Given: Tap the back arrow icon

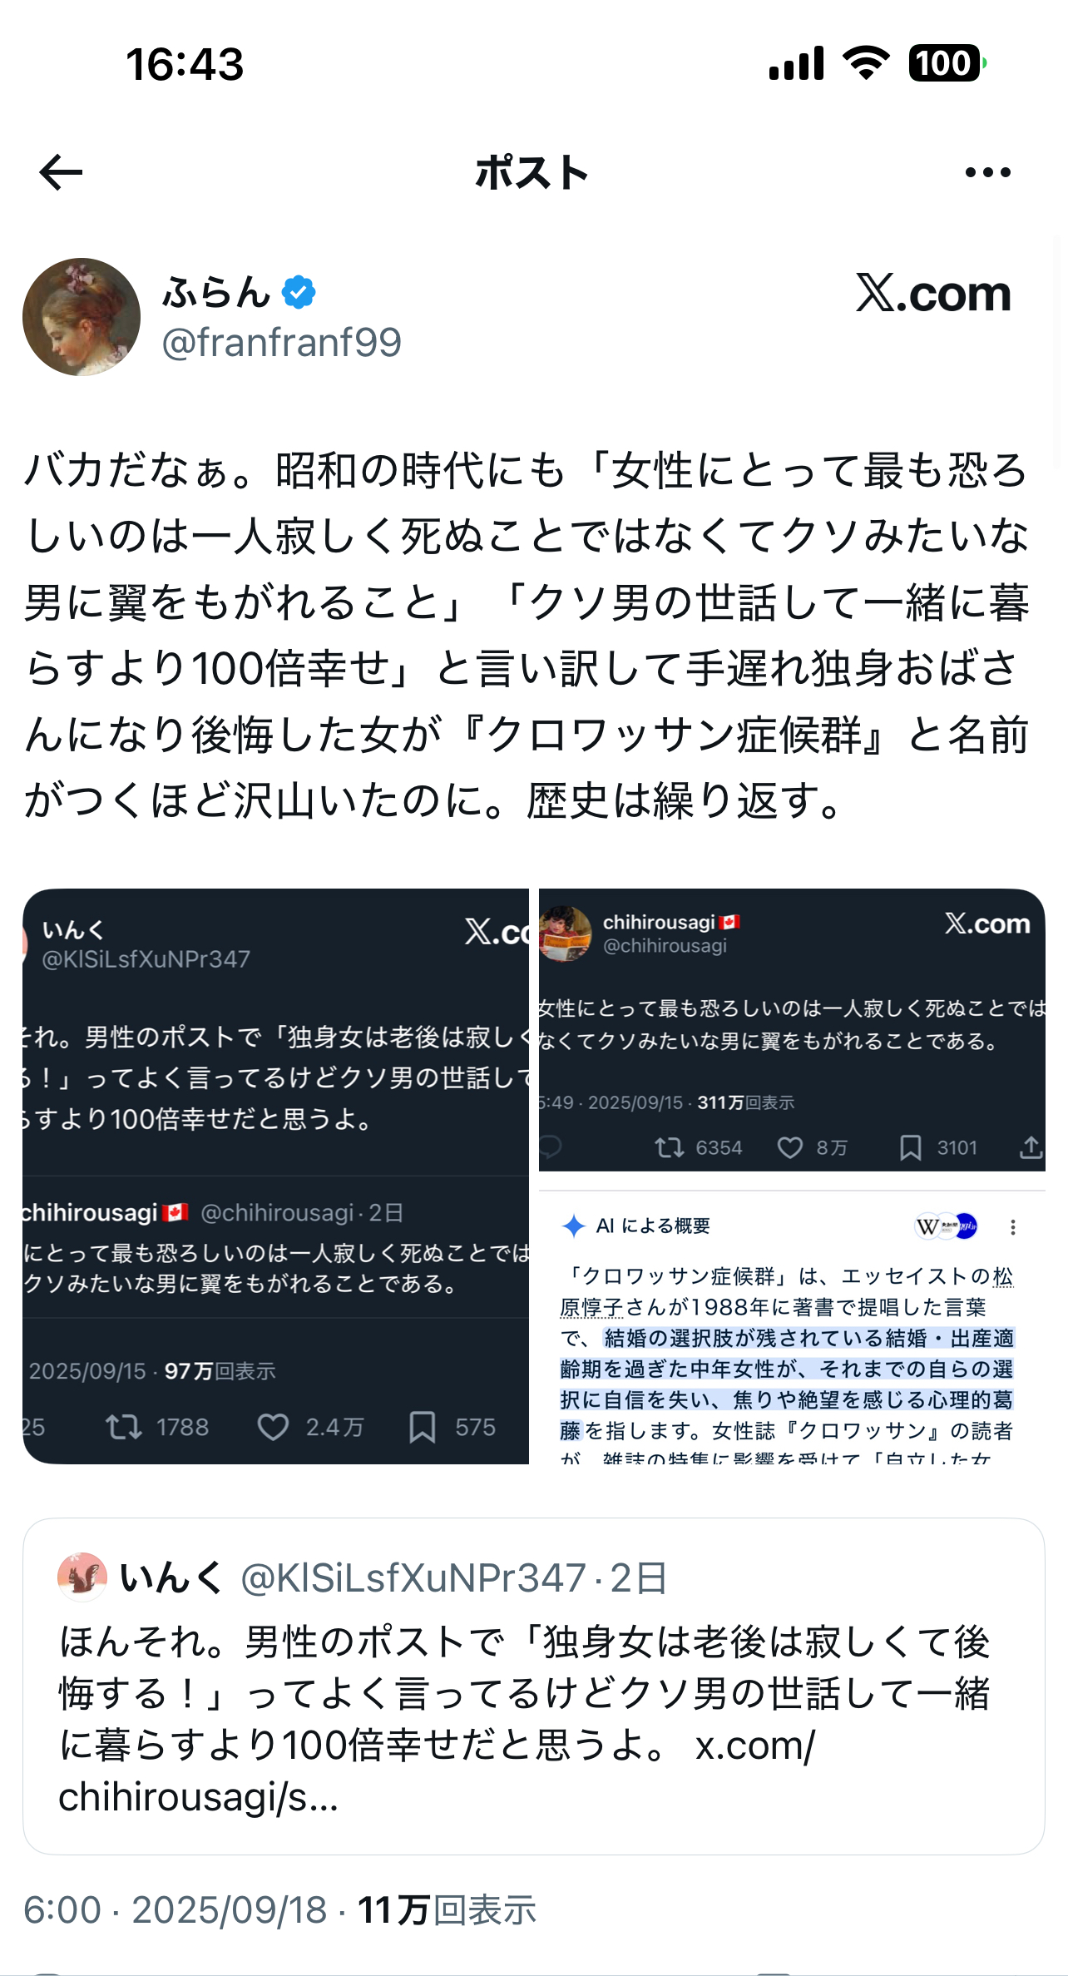Looking at the screenshot, I should [62, 172].
